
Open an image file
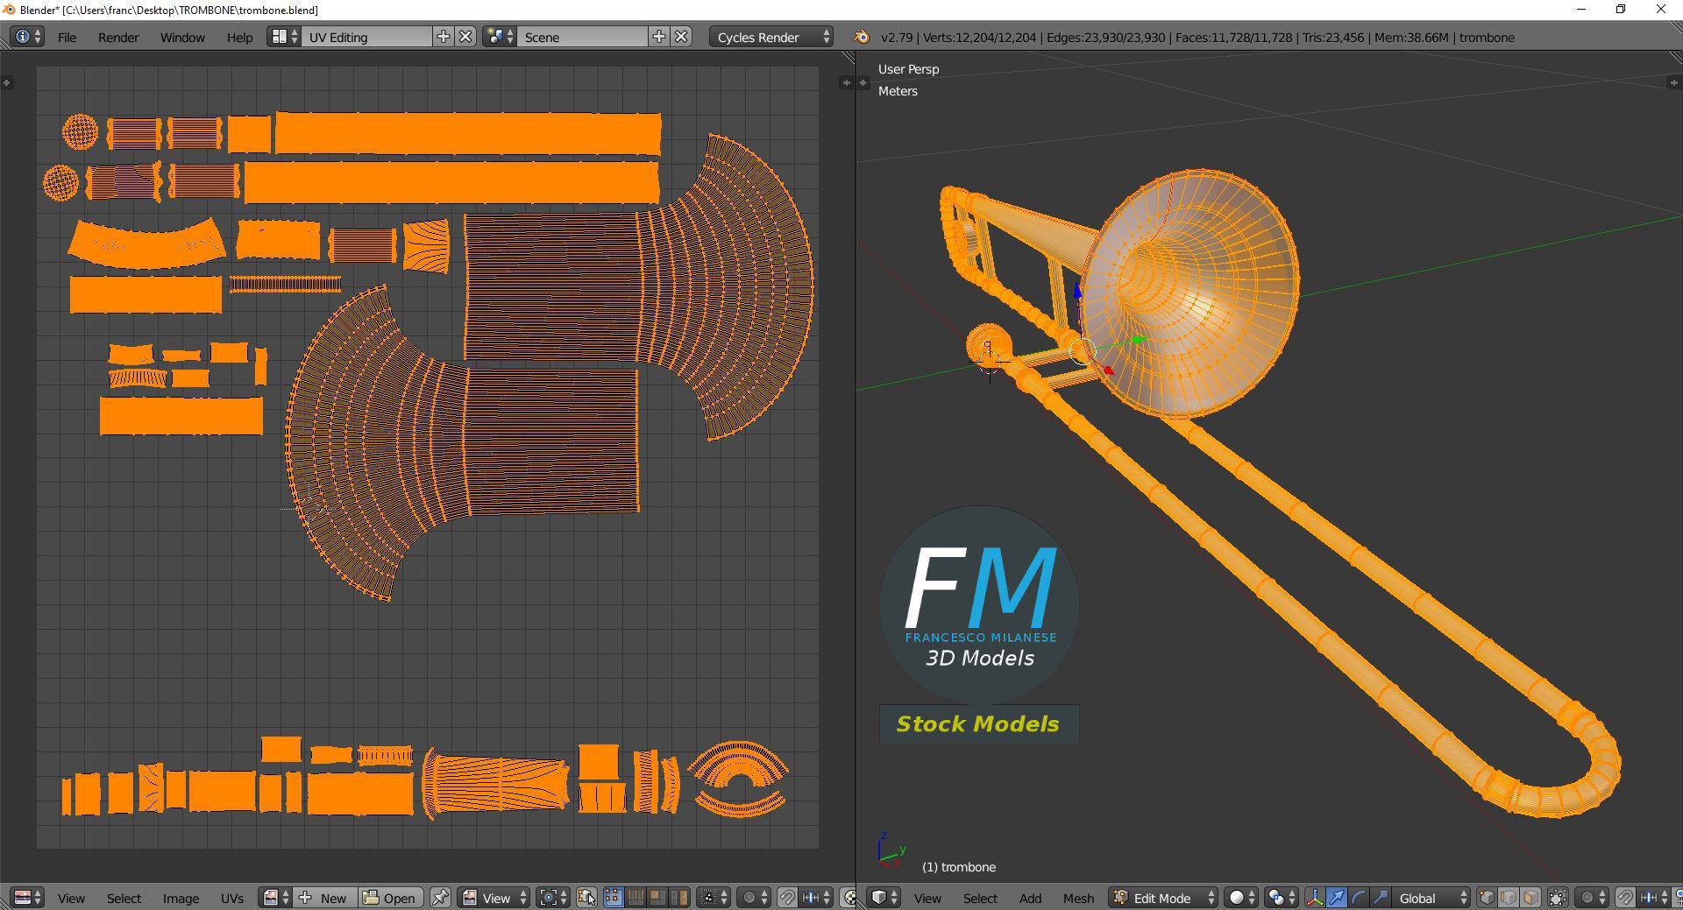pyautogui.click(x=391, y=898)
